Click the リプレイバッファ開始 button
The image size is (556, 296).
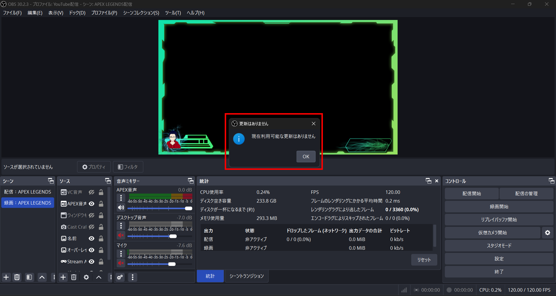pos(499,220)
